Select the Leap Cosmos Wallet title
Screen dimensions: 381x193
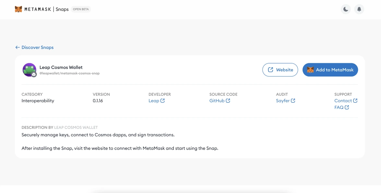pos(61,67)
